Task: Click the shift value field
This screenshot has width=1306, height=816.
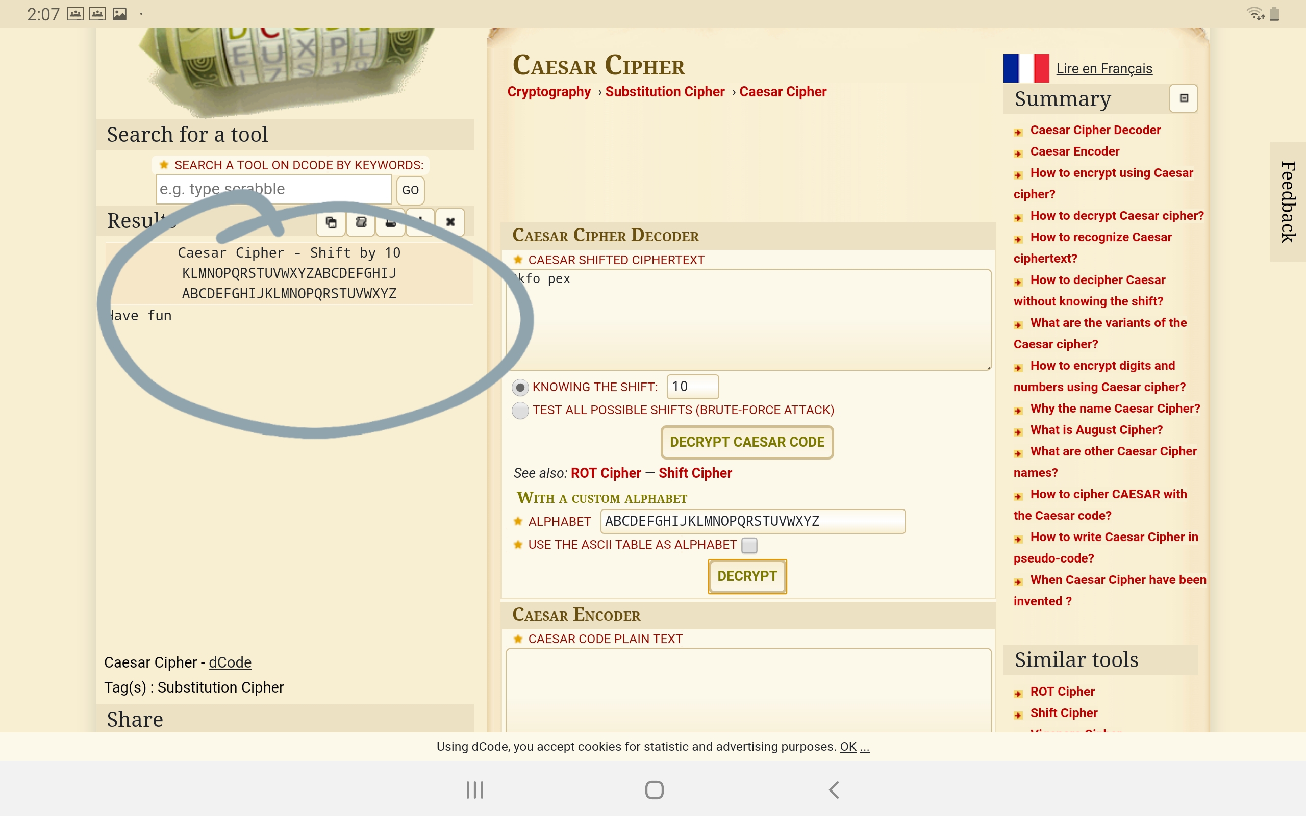Action: tap(692, 387)
